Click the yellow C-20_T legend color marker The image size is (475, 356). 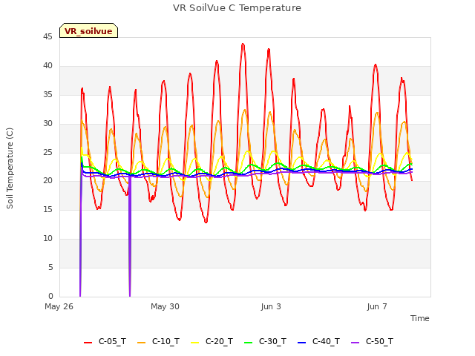coord(194,343)
